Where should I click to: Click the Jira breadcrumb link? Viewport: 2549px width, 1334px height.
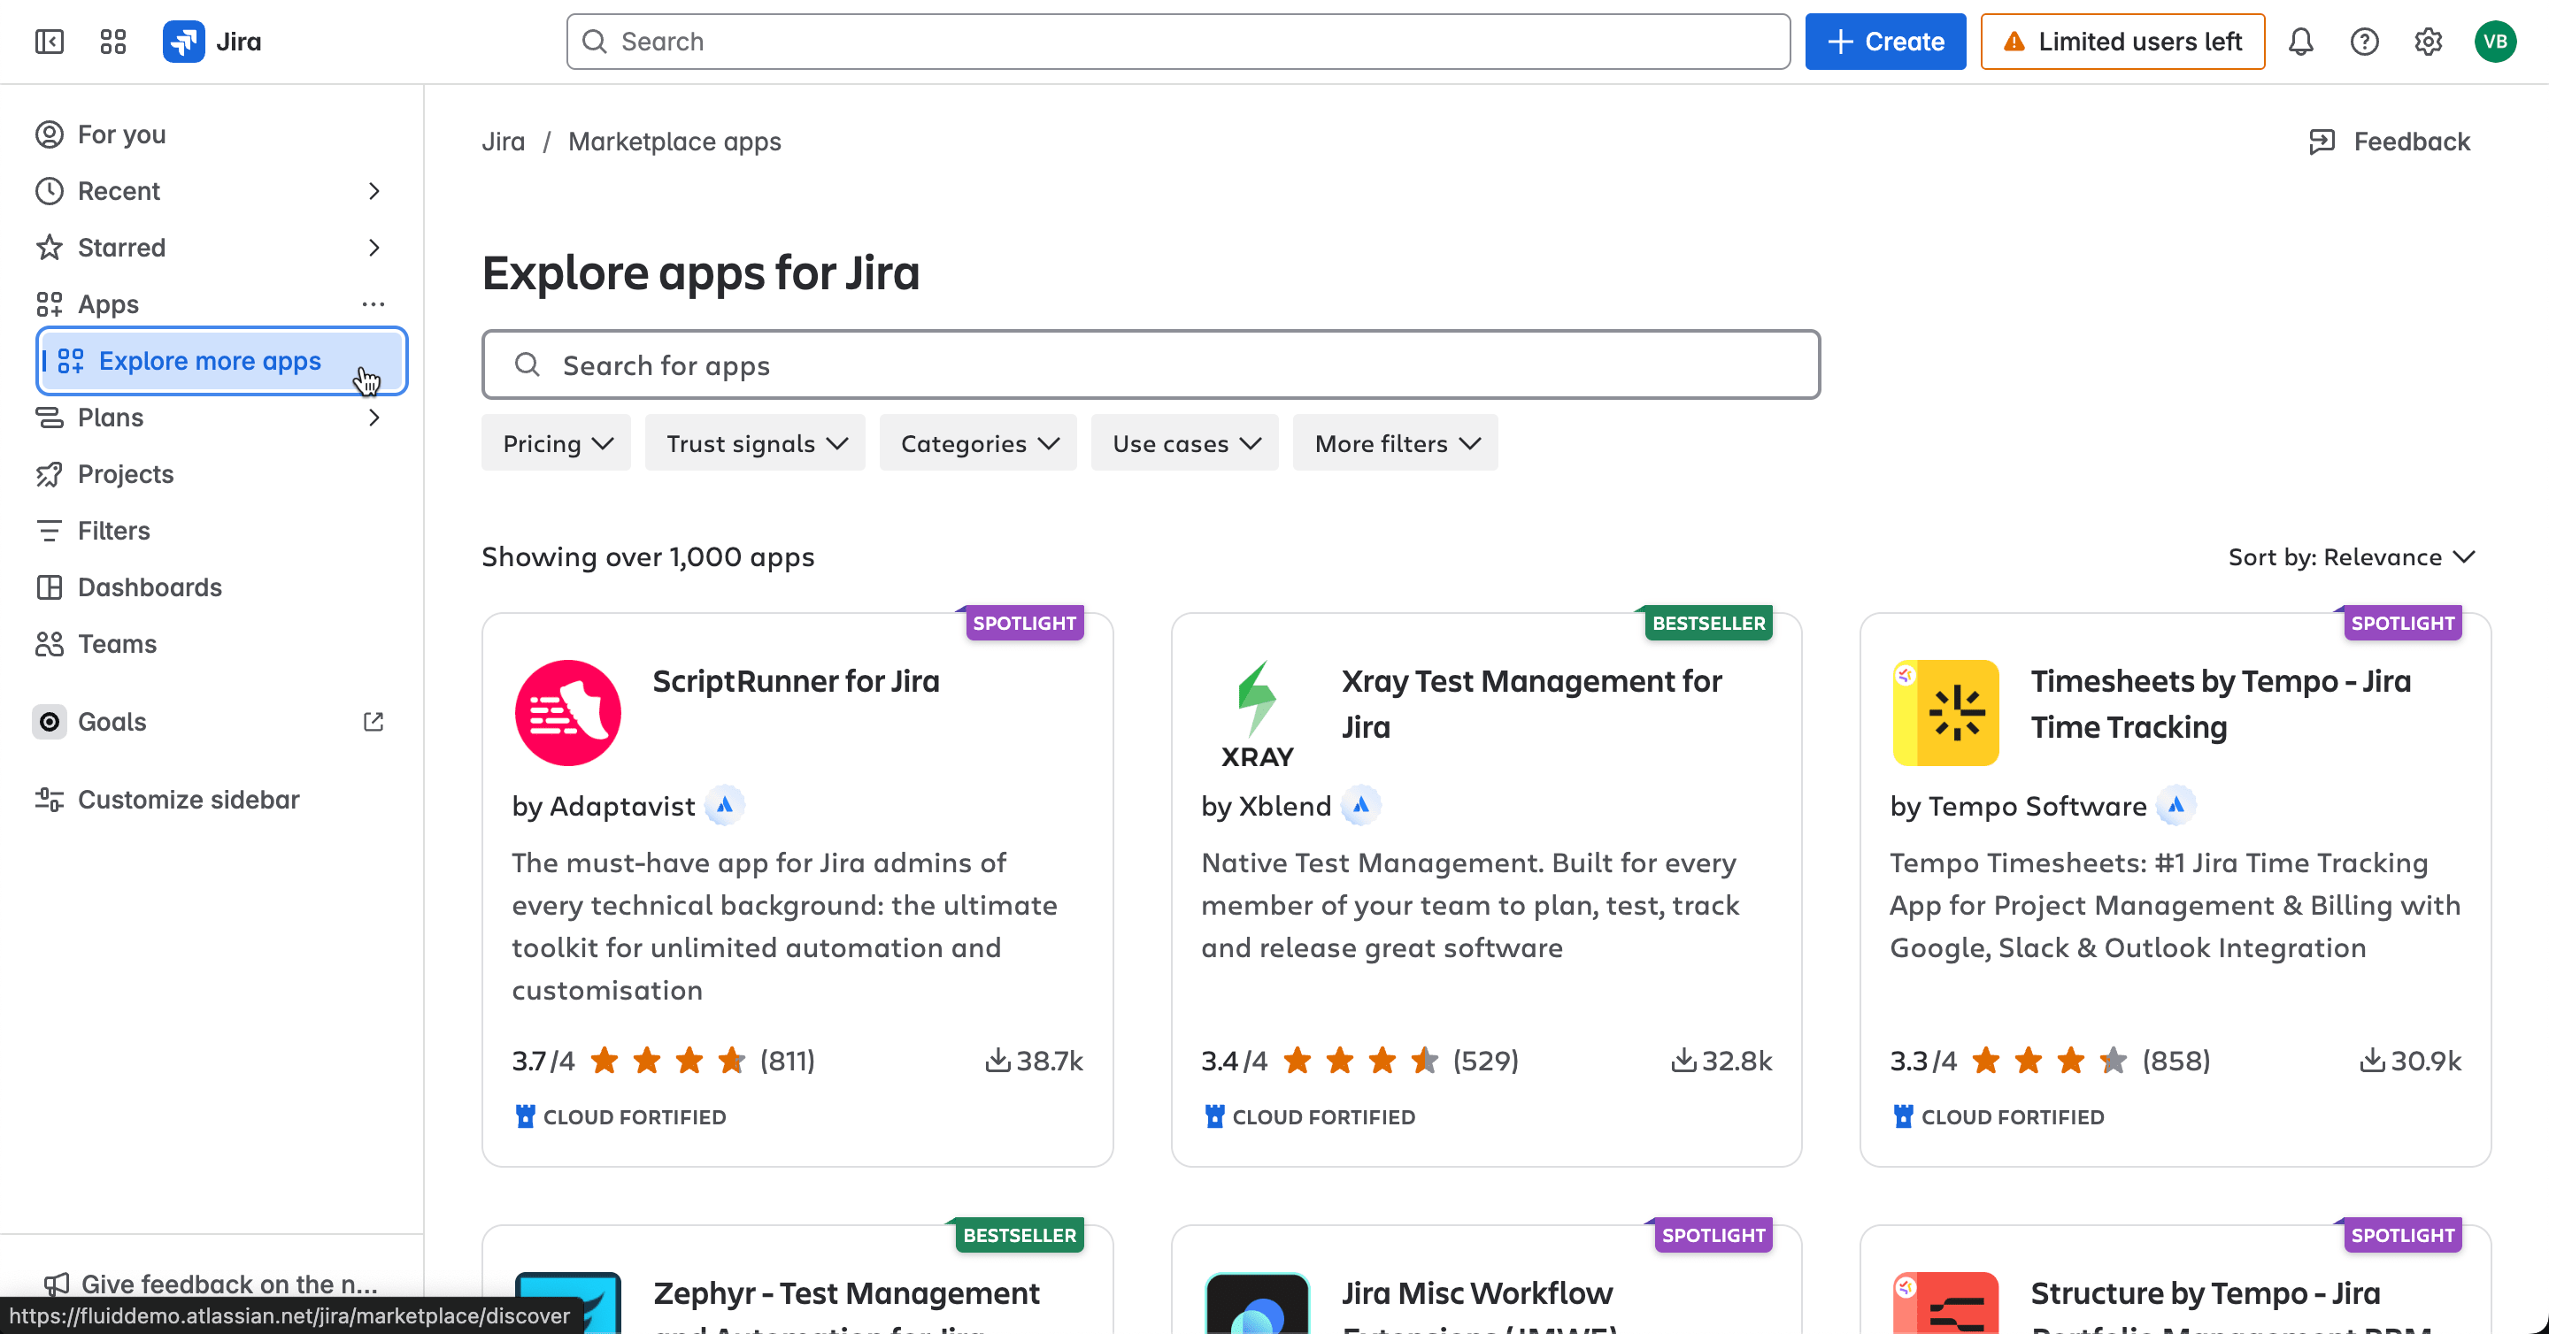[503, 142]
